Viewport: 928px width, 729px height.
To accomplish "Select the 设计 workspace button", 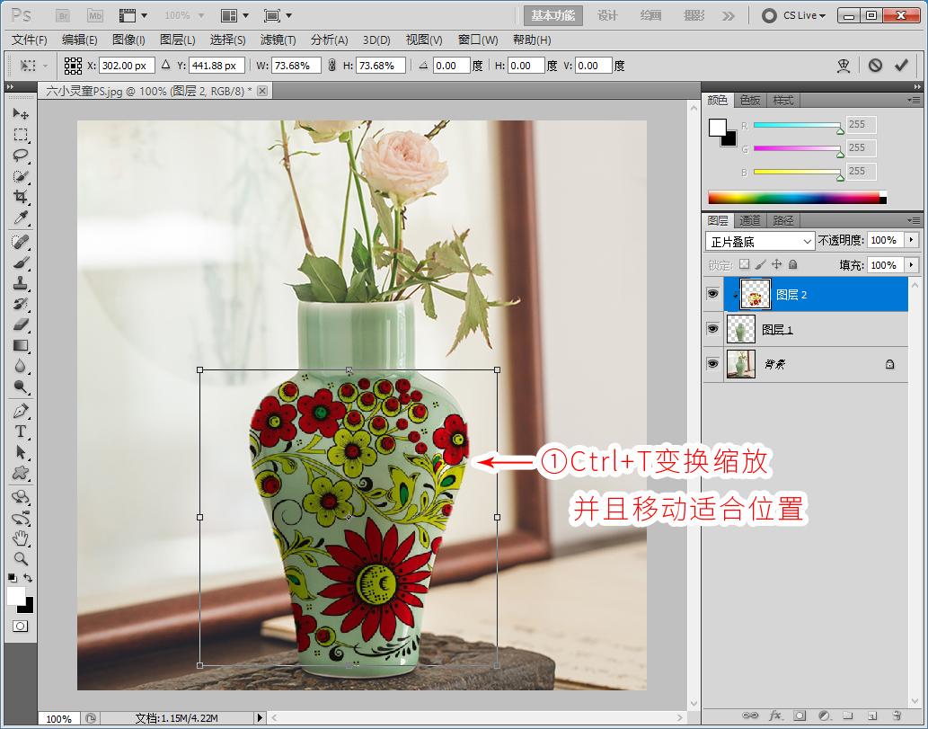I will (607, 15).
